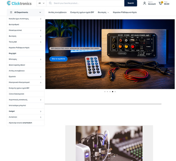Select Ενισχυτές ηχείων-ηχεία DIY in sidebar
The height and width of the screenshot is (161, 176).
(26, 88)
